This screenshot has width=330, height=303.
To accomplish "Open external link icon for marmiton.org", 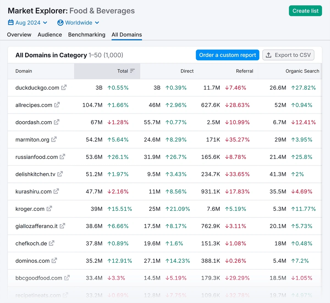I will click(x=54, y=139).
